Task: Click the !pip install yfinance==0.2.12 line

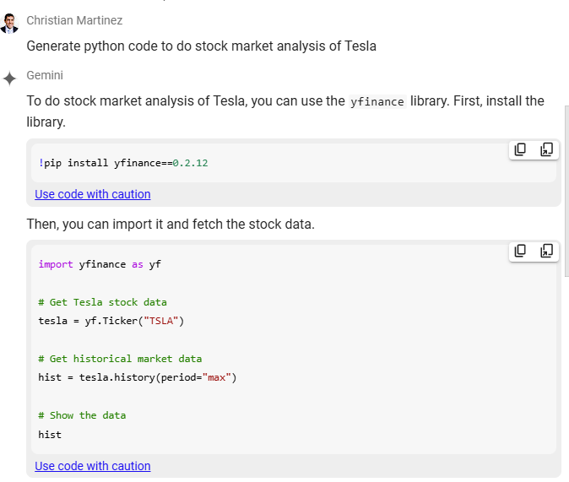Action: (x=123, y=163)
